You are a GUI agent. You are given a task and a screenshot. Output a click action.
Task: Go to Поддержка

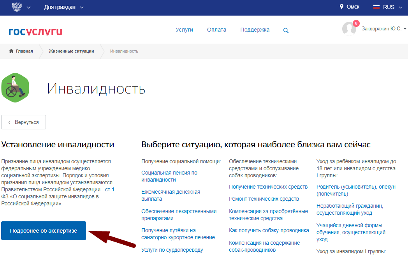click(255, 30)
